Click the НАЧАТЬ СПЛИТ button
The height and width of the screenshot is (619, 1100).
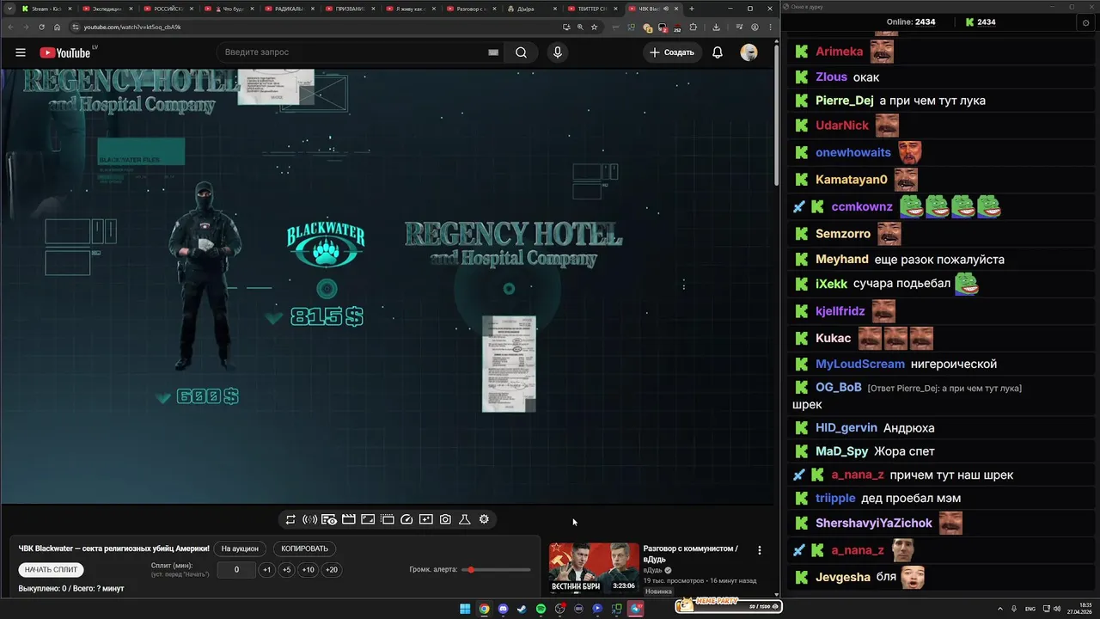(x=51, y=569)
